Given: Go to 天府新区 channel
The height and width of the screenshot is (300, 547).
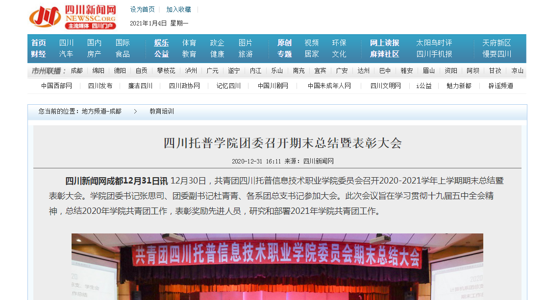Looking at the screenshot, I should 497,43.
